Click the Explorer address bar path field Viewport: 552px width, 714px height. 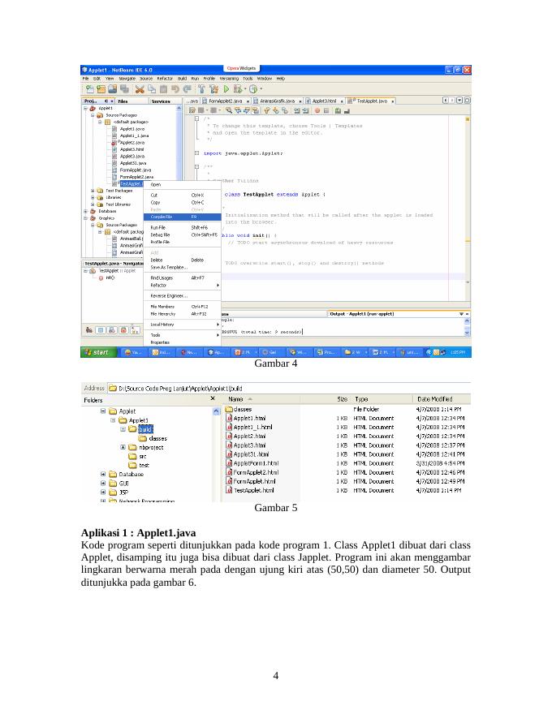click(289, 389)
